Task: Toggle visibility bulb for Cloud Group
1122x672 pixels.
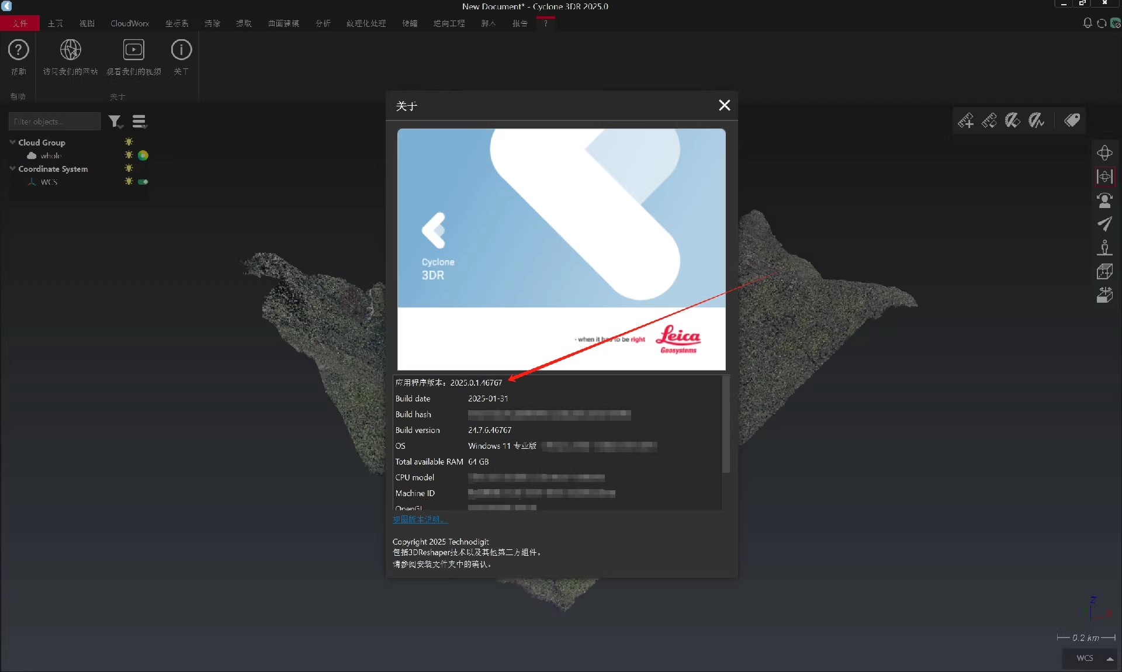Action: click(x=129, y=142)
